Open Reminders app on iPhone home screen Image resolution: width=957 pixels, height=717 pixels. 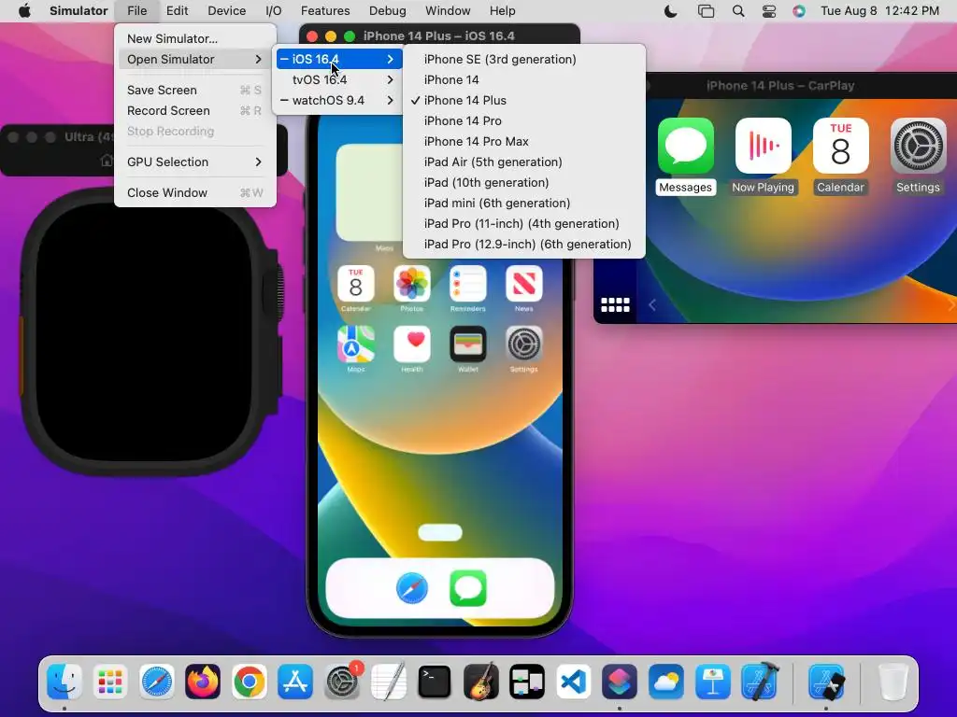click(468, 284)
